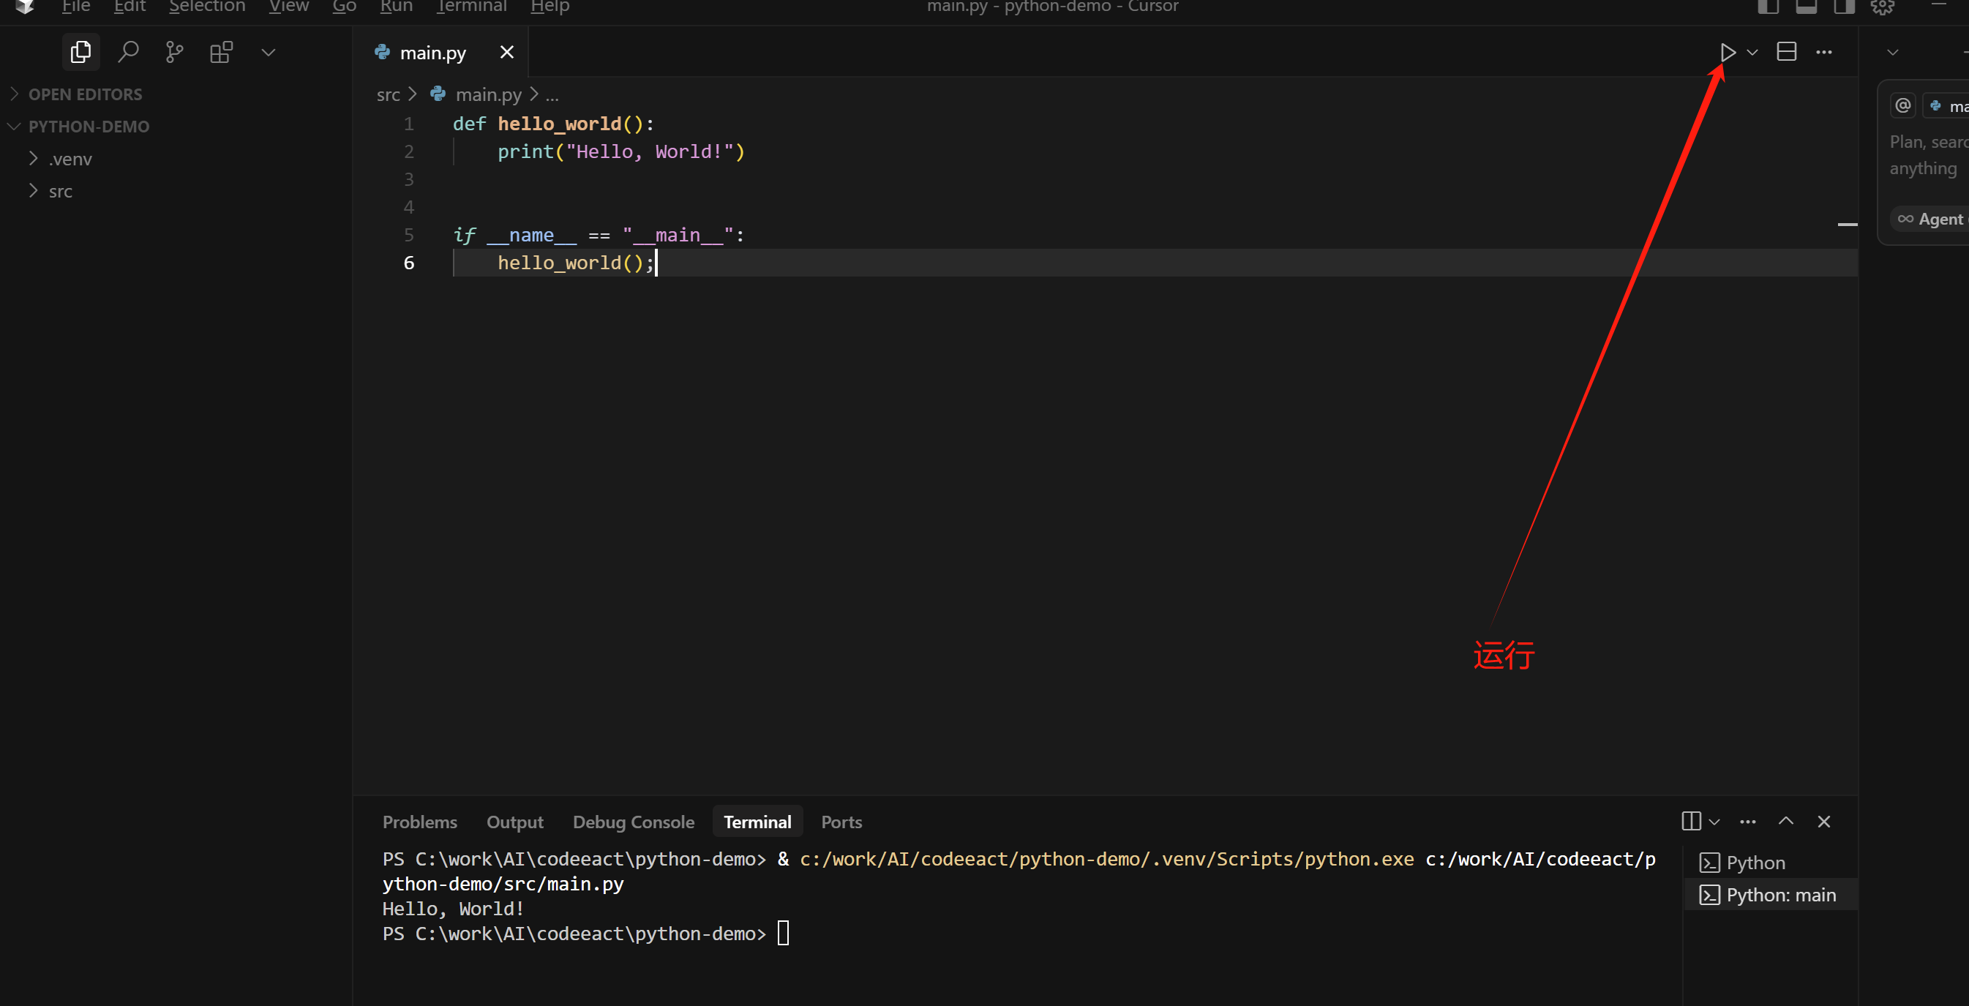The width and height of the screenshot is (1969, 1006).
Task: Open the run button dropdown arrow
Action: [x=1752, y=52]
